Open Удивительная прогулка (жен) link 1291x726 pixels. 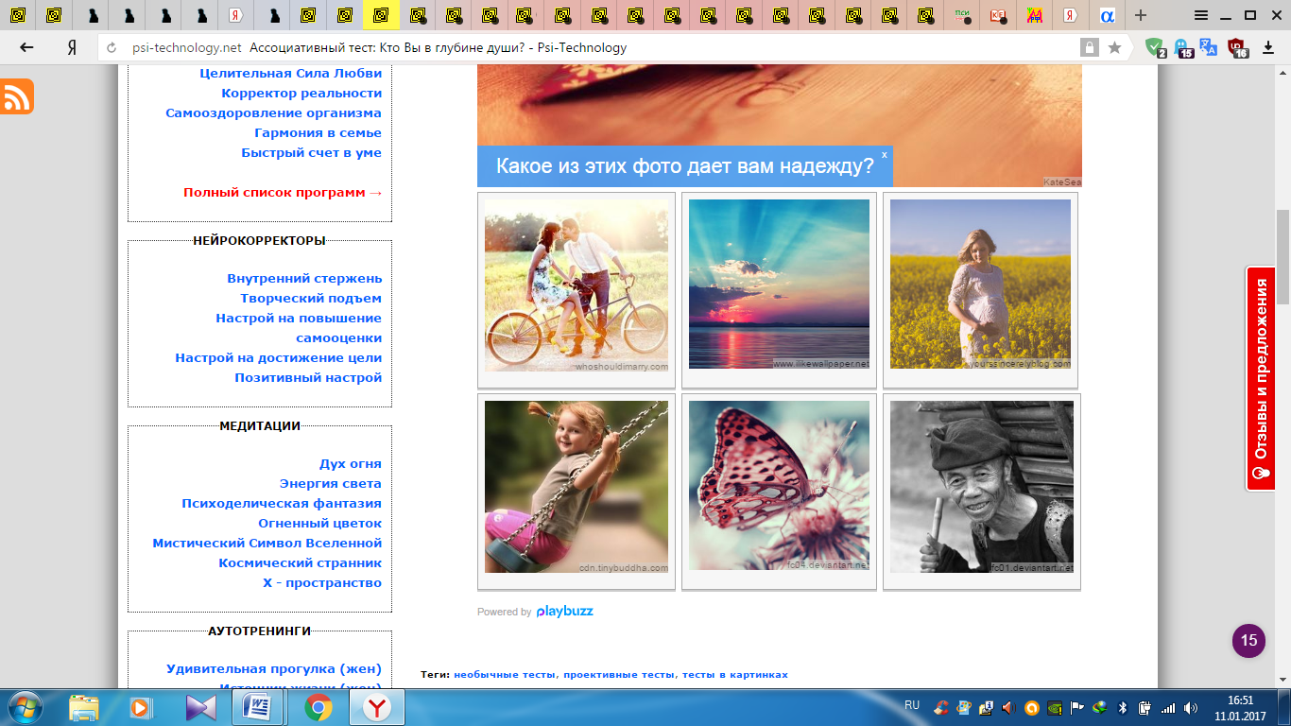click(x=274, y=669)
